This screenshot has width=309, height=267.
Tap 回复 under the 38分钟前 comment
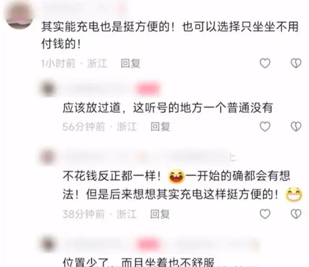[x=160, y=214]
